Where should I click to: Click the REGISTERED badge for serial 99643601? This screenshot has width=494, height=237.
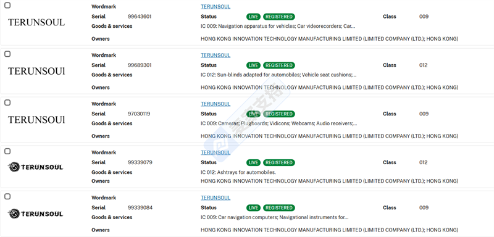click(279, 17)
